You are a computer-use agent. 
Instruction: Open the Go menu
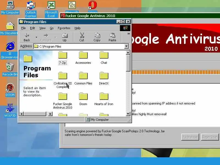[x=52, y=28]
